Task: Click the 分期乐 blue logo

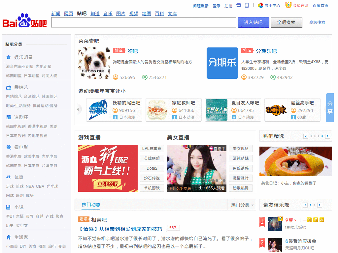Action: click(222, 63)
